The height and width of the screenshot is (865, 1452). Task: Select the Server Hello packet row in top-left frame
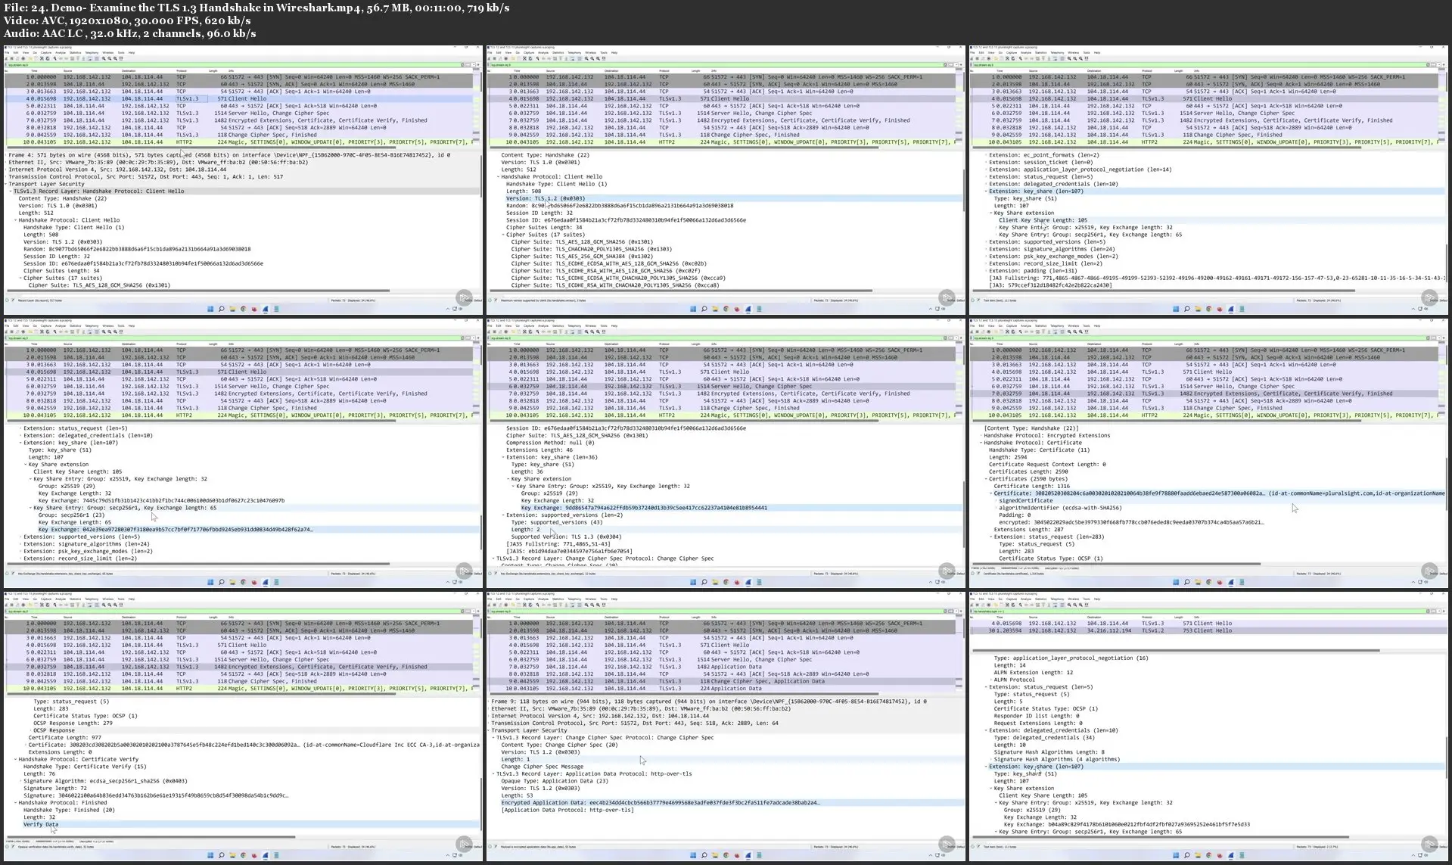pyautogui.click(x=239, y=114)
